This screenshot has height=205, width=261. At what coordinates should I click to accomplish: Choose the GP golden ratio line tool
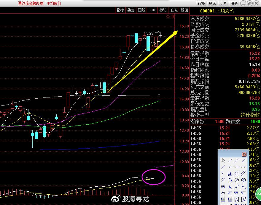230,193
